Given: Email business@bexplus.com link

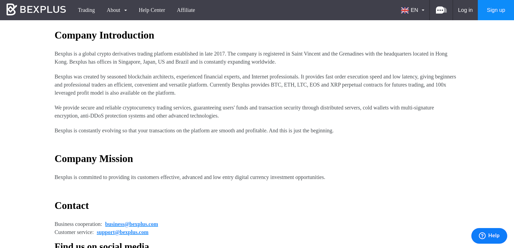Looking at the screenshot, I should pyautogui.click(x=132, y=224).
